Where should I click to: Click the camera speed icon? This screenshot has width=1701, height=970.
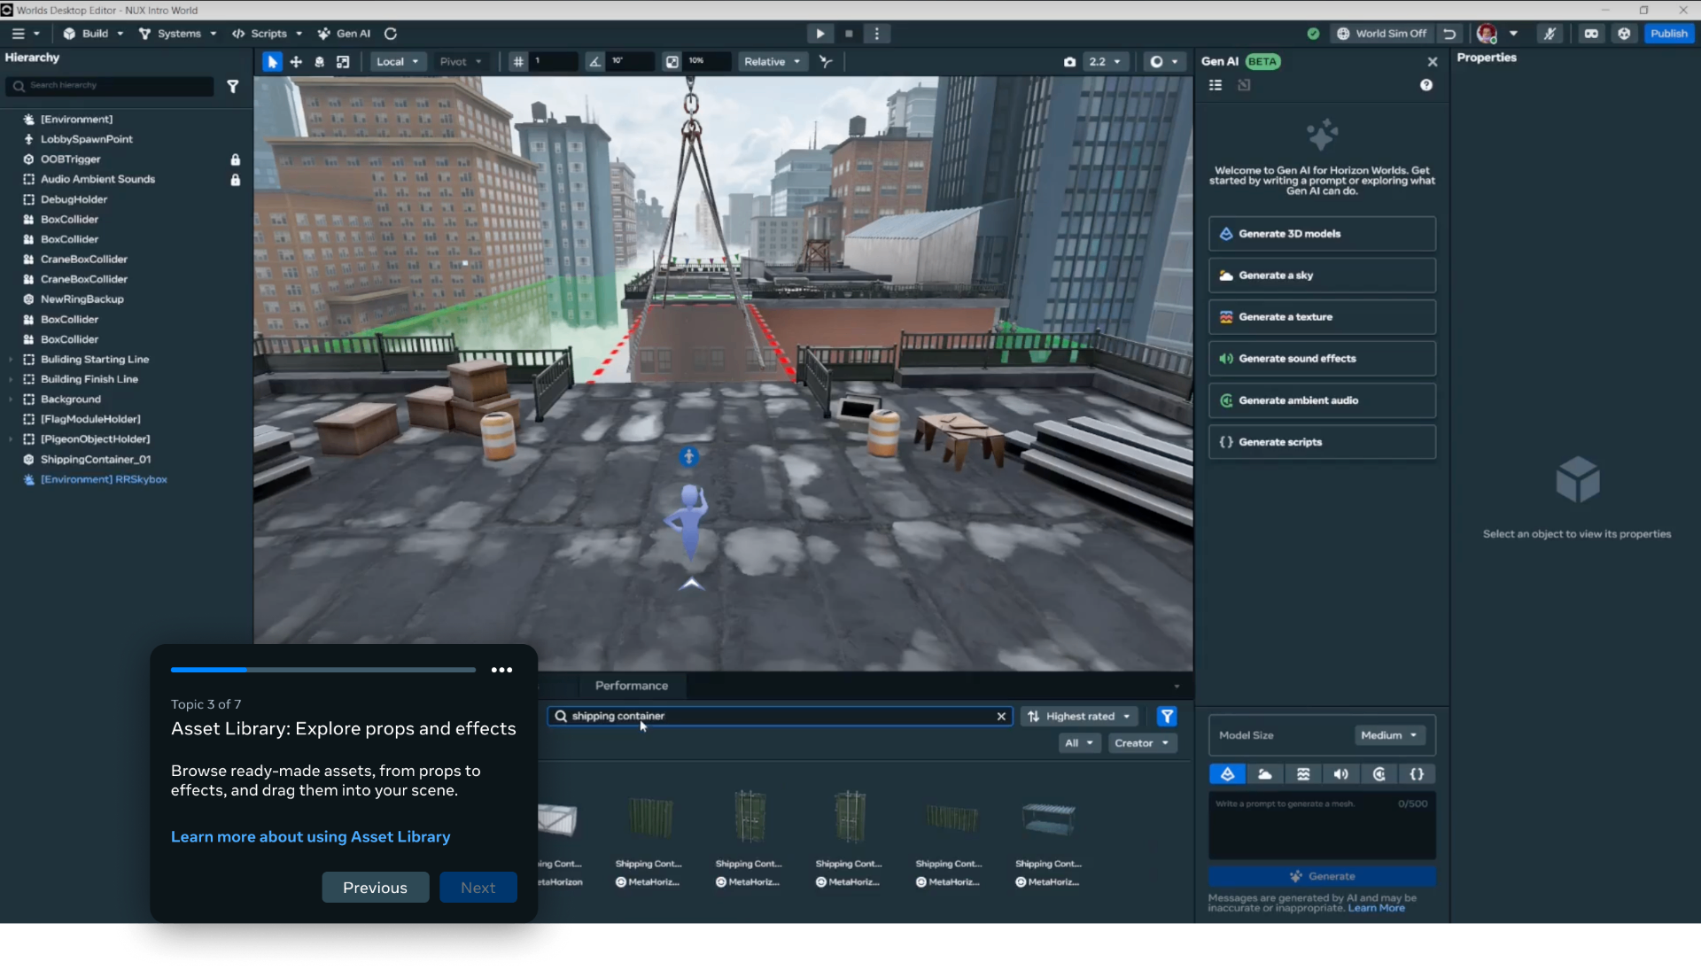(x=1069, y=62)
